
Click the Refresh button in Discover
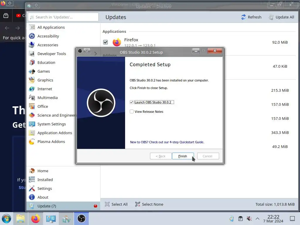point(251,17)
